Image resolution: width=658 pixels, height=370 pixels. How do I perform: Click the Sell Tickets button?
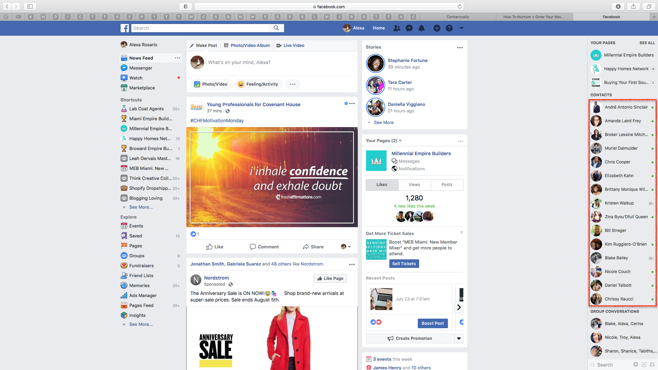pyautogui.click(x=404, y=264)
